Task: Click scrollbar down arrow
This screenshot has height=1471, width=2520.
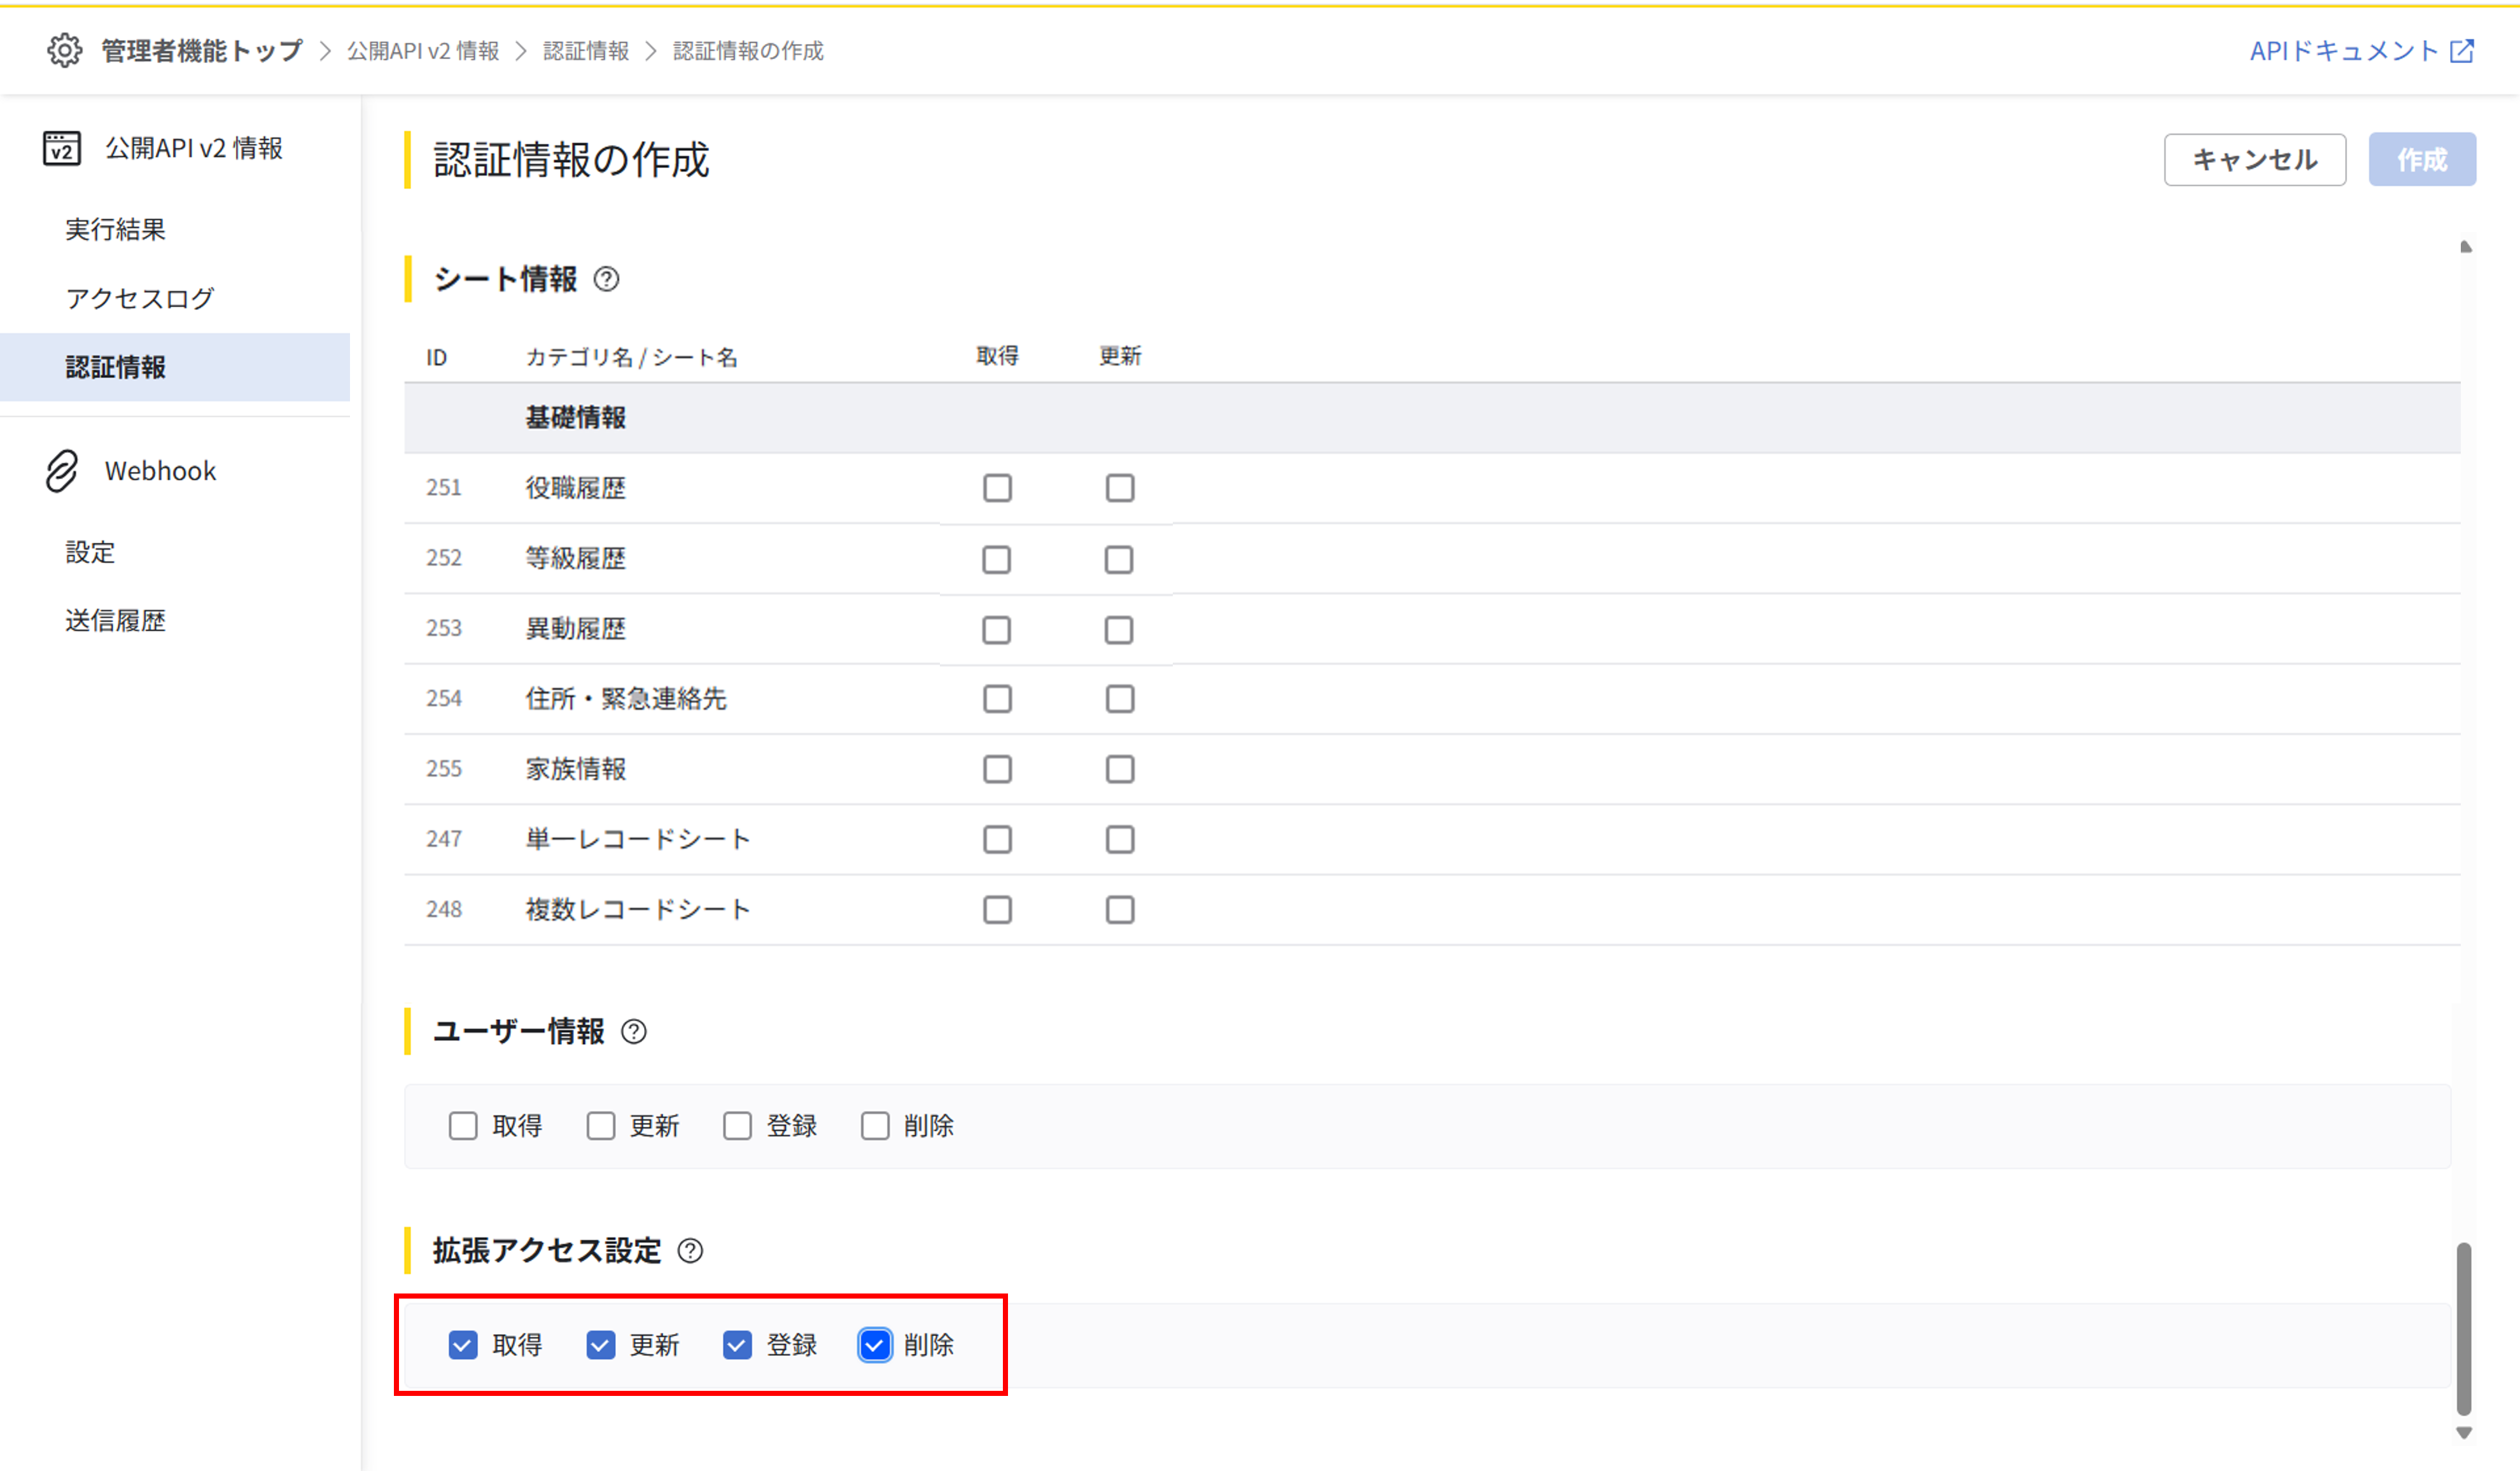Action: pos(2464,1433)
